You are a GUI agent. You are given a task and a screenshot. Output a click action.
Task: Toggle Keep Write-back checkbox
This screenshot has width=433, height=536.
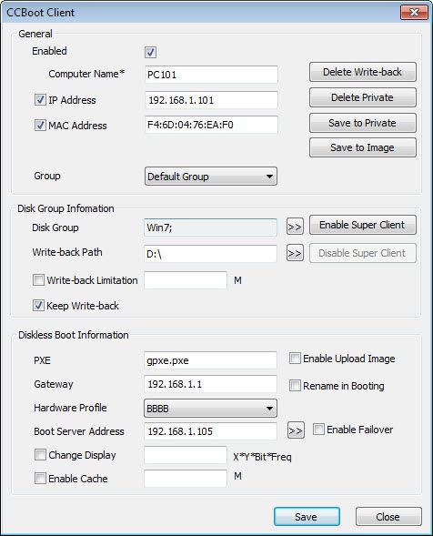tap(38, 305)
